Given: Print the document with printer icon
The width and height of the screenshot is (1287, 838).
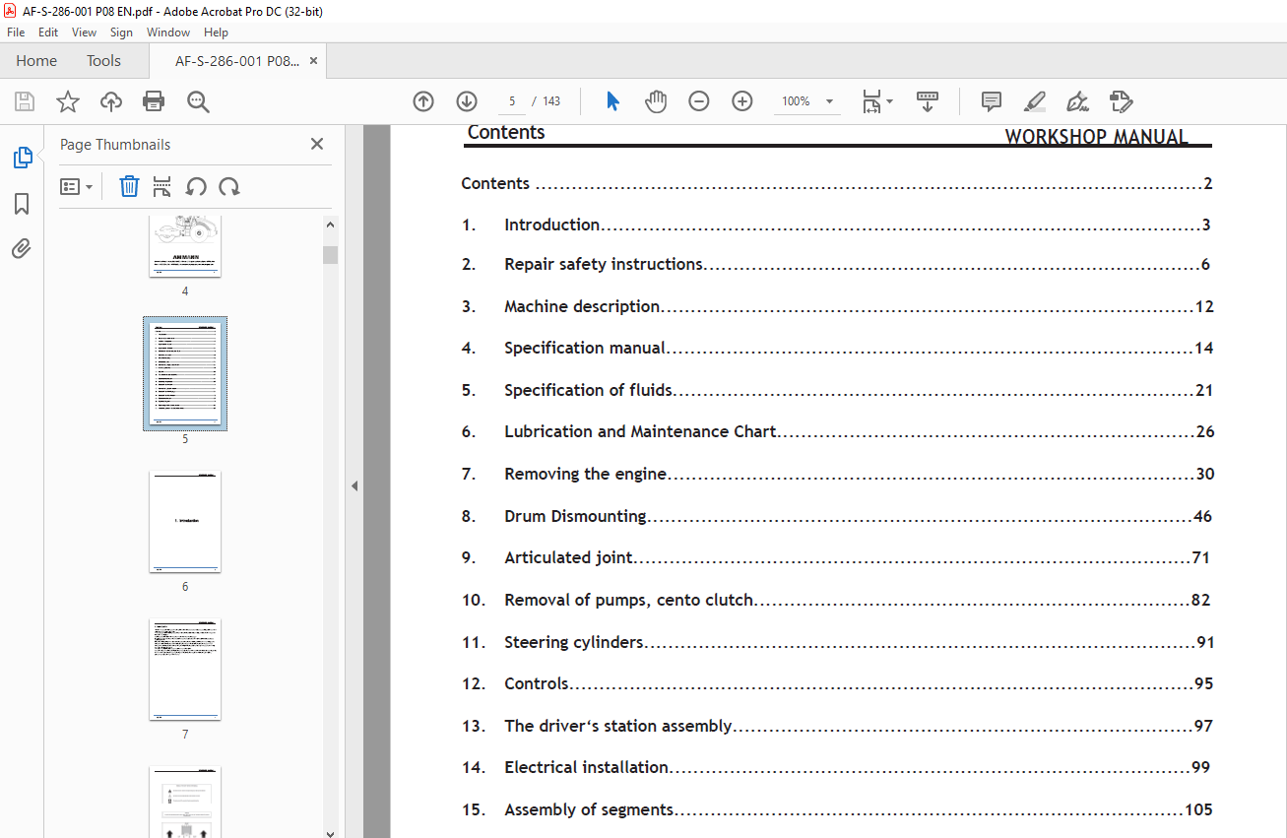Looking at the screenshot, I should pyautogui.click(x=154, y=101).
